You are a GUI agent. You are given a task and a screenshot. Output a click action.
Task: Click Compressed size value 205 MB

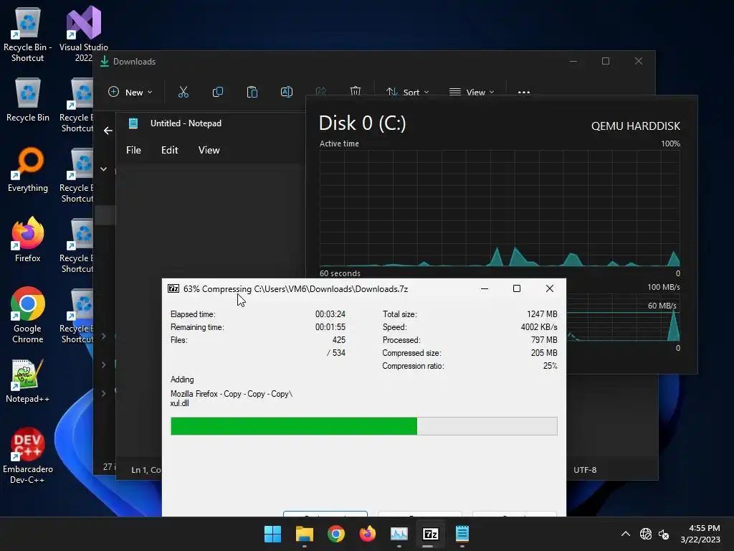(544, 353)
